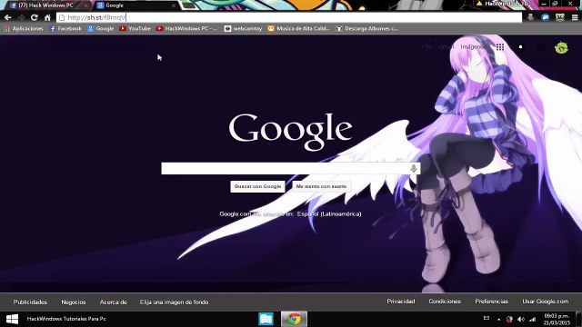Open the home page via house icon
Screen dimensions: 582x327
[x=47, y=17]
